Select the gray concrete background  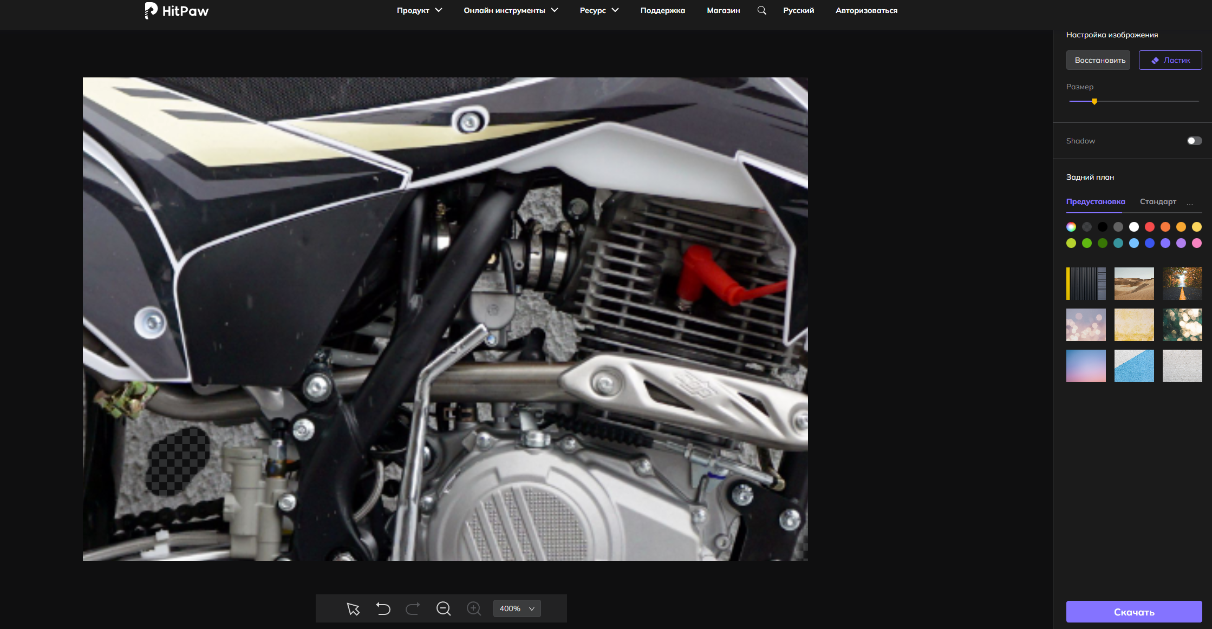click(1182, 366)
